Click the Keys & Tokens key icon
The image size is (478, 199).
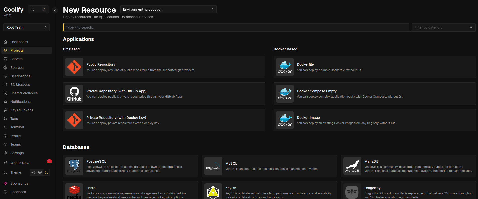[x=5, y=110]
